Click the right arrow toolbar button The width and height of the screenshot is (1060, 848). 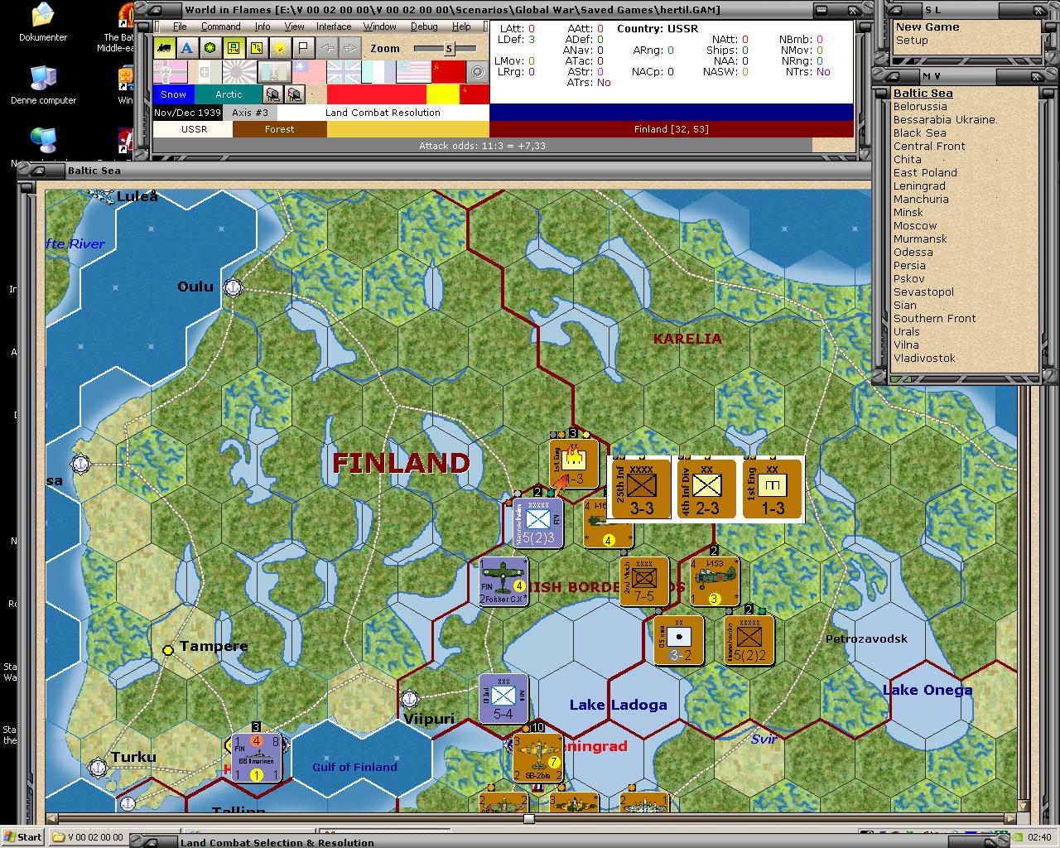[350, 48]
